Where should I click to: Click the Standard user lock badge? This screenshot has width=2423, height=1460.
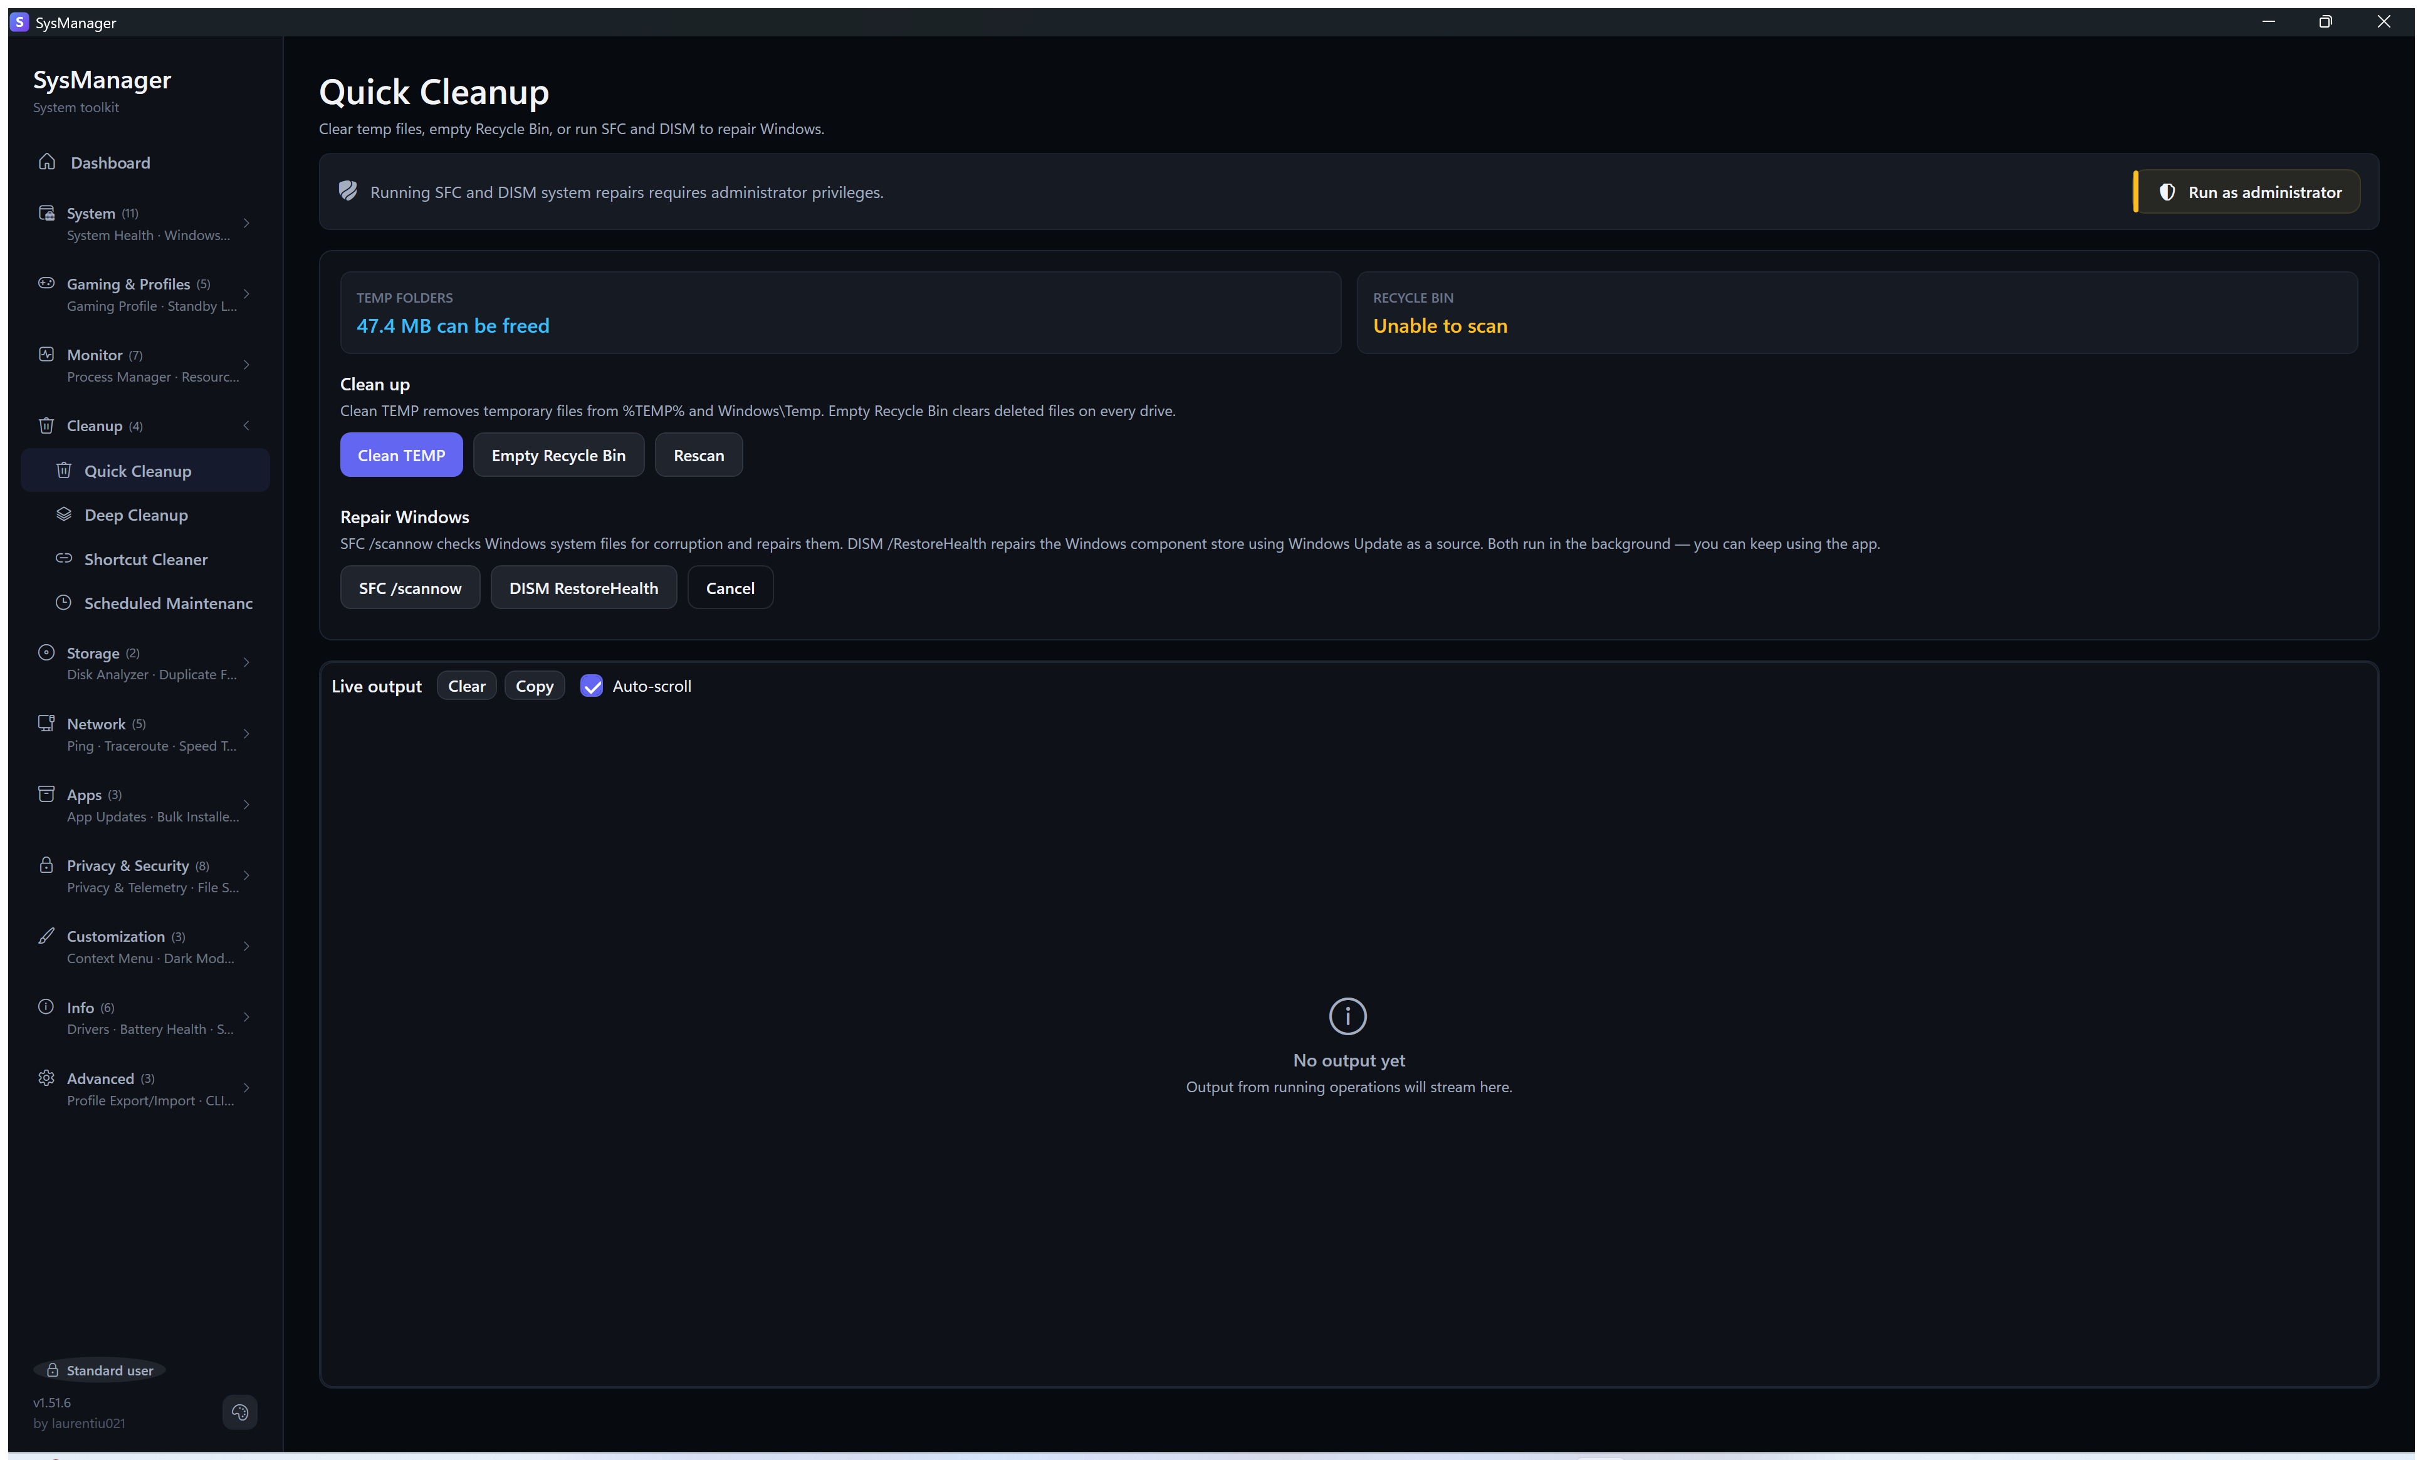[100, 1370]
